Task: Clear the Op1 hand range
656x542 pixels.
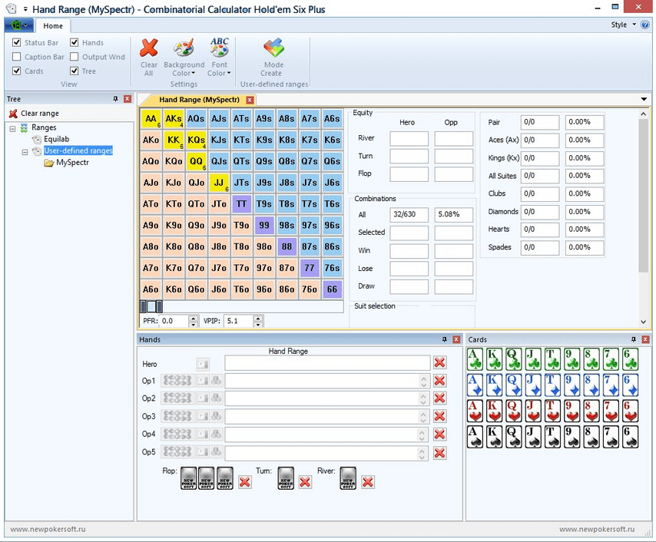Action: (439, 381)
